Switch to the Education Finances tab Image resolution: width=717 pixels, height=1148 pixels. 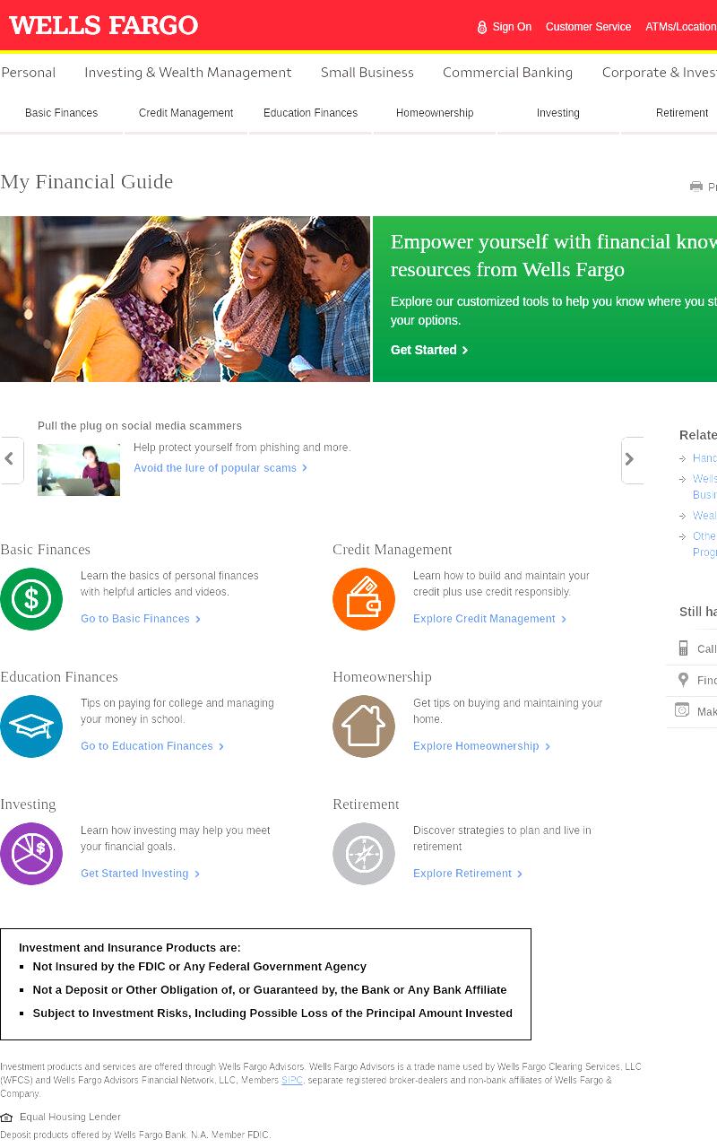click(310, 114)
